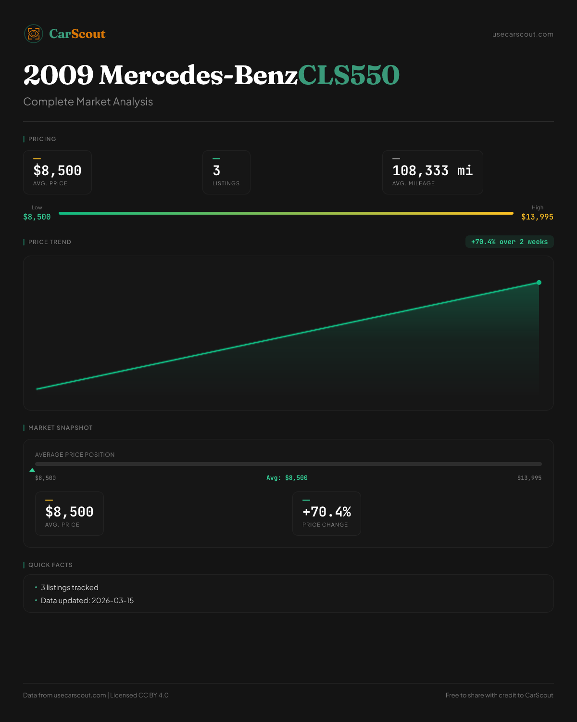Click the +70.4% over 2 weeks badge

(509, 242)
